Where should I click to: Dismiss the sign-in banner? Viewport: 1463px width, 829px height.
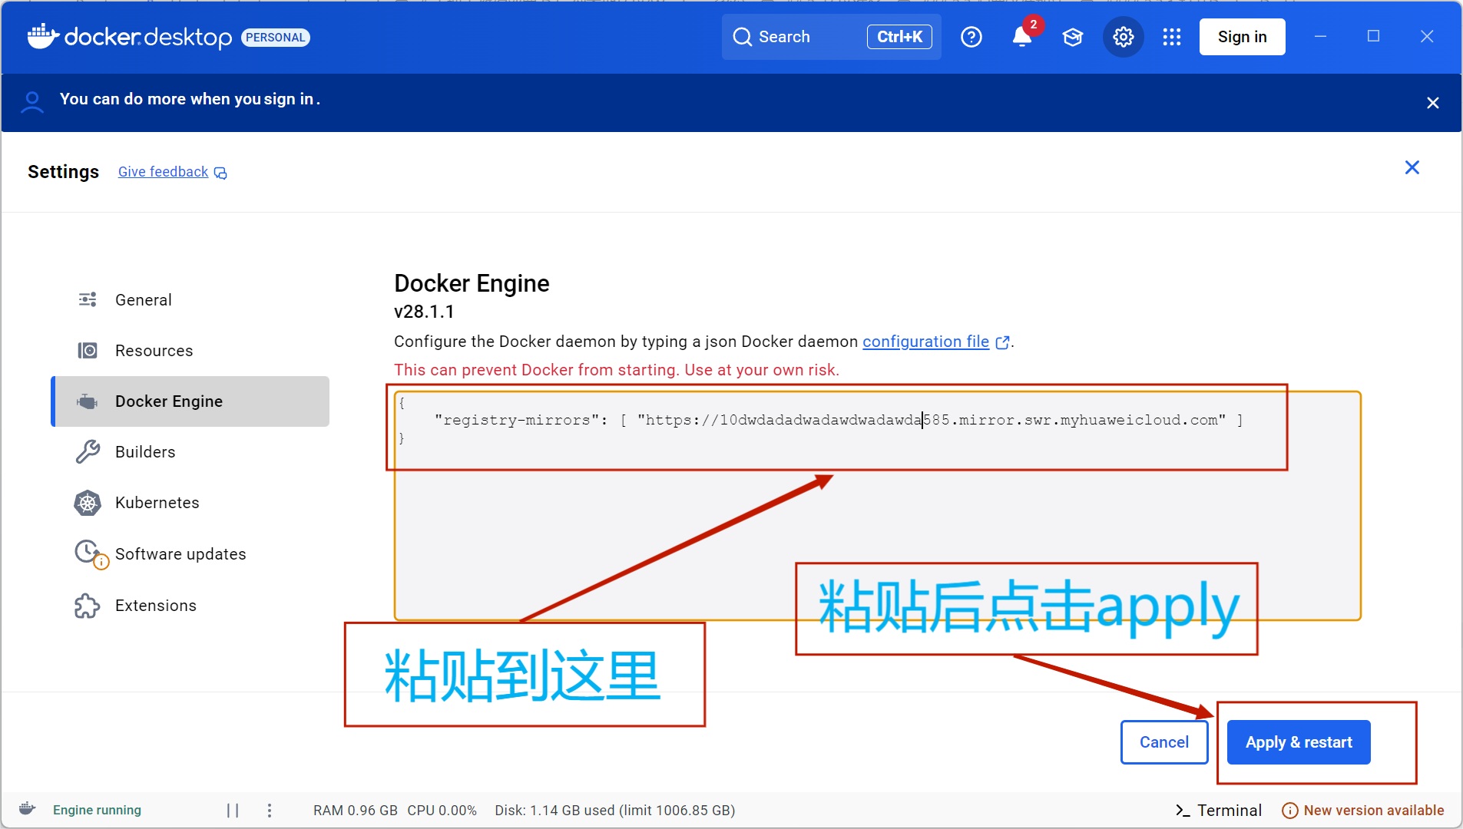pos(1432,103)
